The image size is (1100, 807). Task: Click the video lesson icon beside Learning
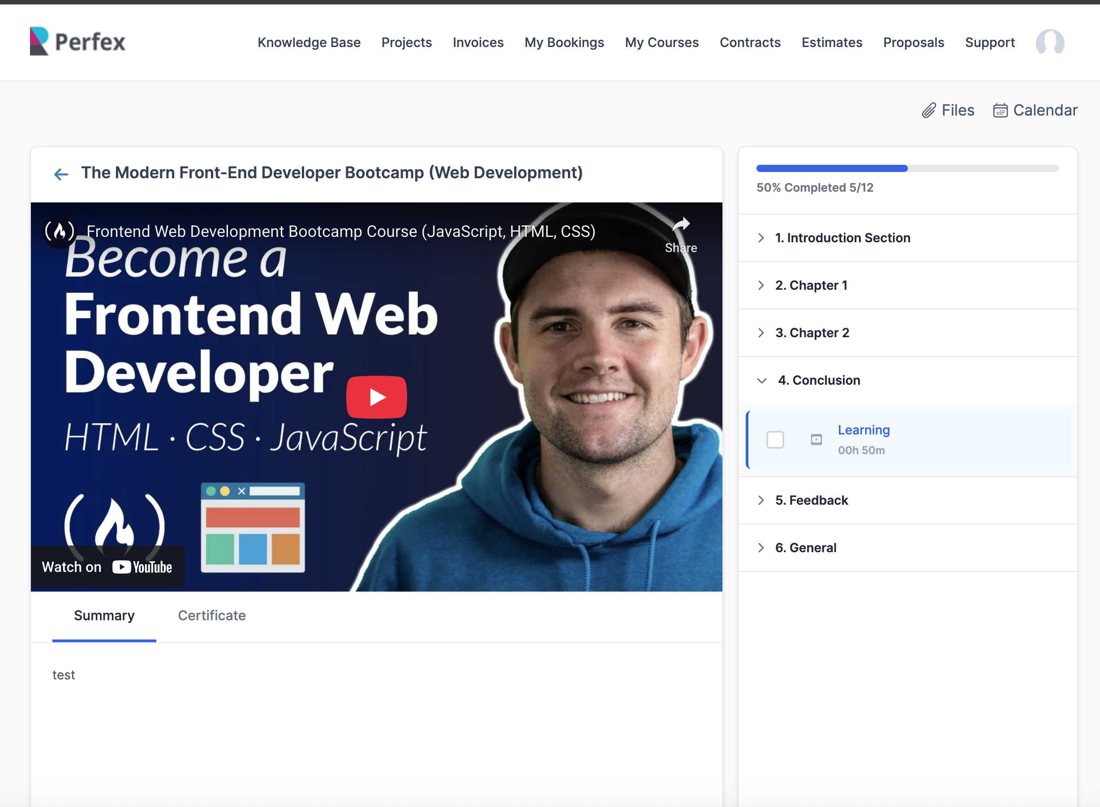(x=816, y=440)
